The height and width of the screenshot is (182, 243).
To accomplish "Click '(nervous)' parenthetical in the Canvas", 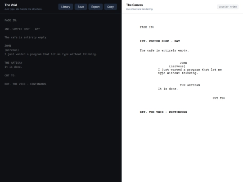I will [177, 66].
